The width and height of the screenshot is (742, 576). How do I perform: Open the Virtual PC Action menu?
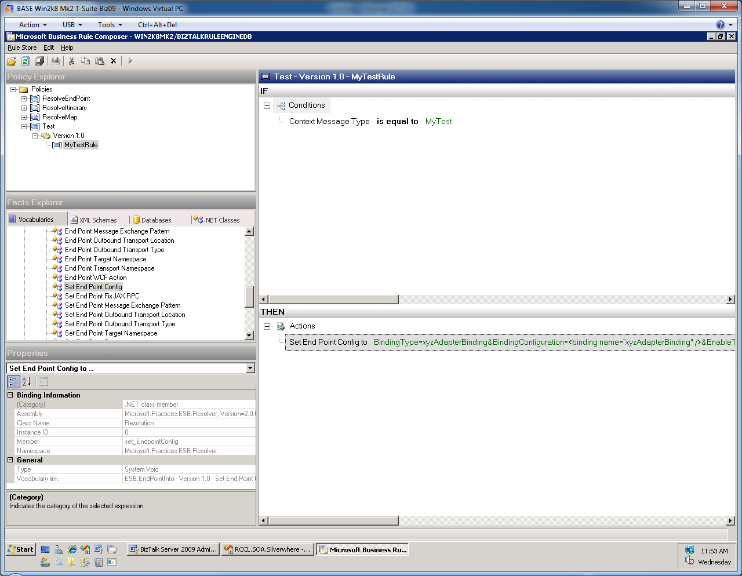coord(32,25)
